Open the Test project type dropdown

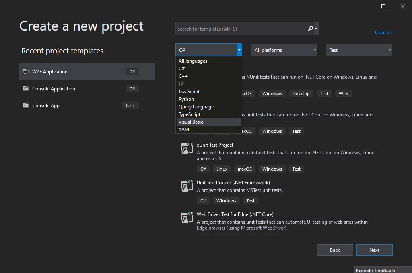[359, 50]
